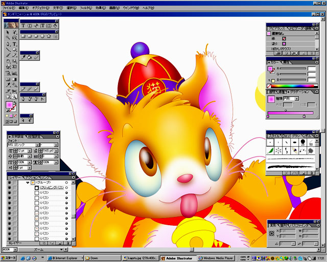Set fill mode to Gradient button

pyautogui.click(x=11, y=116)
